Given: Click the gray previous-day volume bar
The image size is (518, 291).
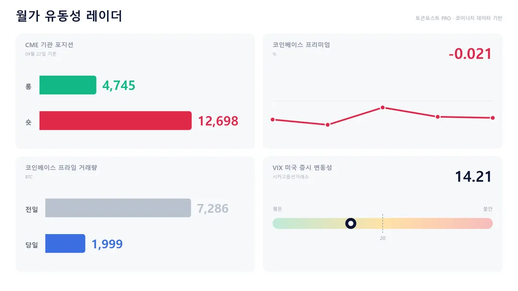Looking at the screenshot, I should coord(118,208).
